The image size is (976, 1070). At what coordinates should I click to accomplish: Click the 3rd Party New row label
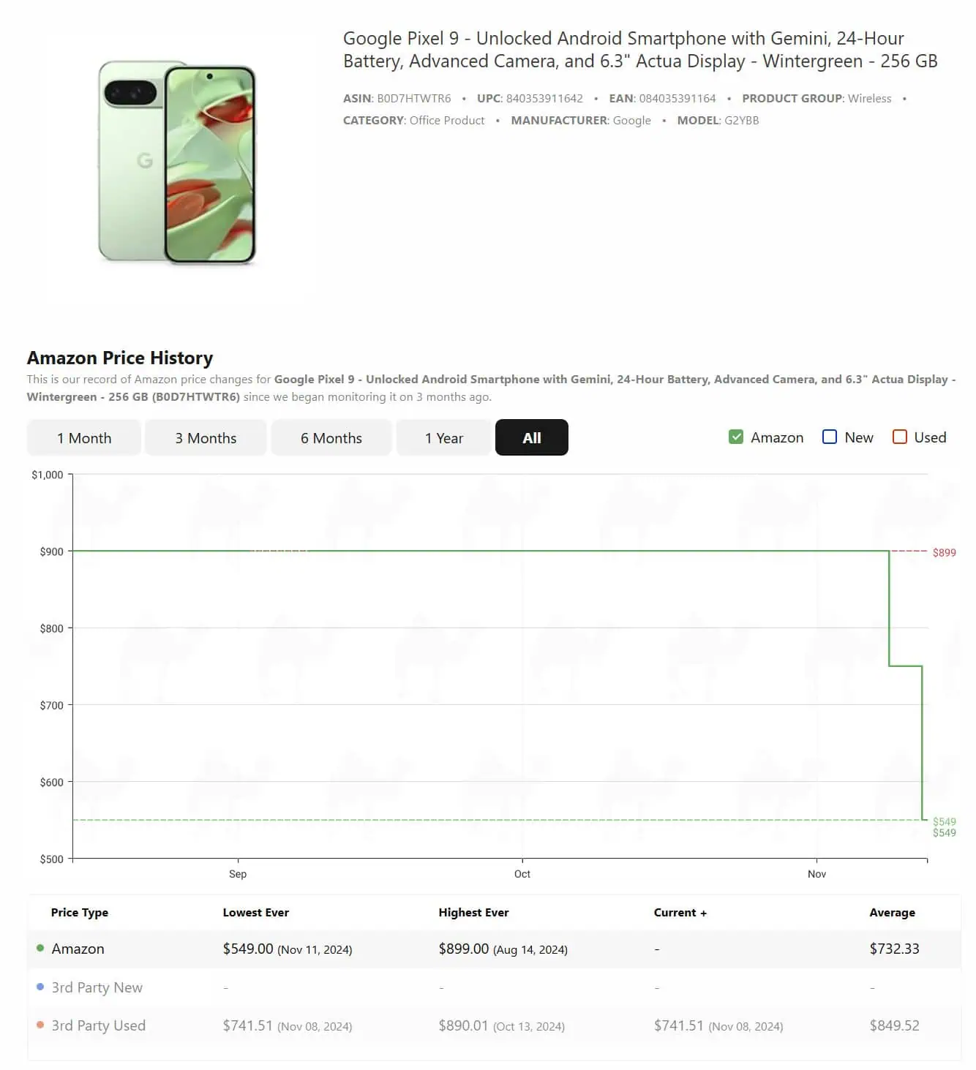(x=97, y=987)
